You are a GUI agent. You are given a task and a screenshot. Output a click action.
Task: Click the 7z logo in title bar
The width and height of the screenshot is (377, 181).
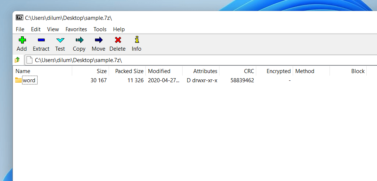coord(20,18)
